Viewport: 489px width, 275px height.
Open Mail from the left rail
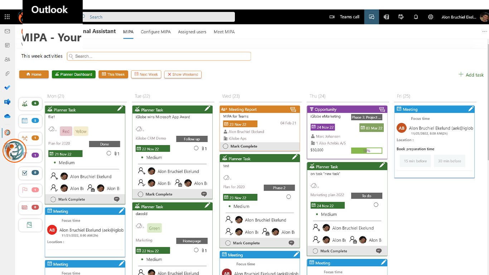point(7,32)
